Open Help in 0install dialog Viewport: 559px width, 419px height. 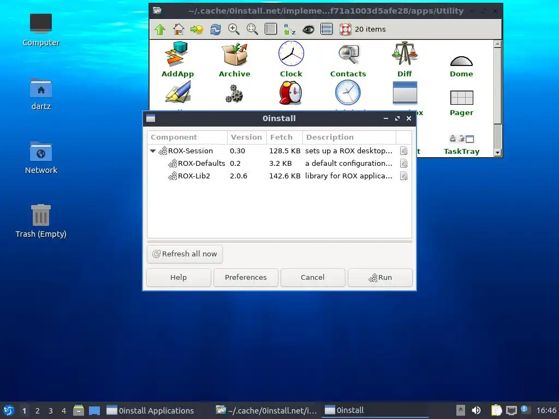coord(179,278)
